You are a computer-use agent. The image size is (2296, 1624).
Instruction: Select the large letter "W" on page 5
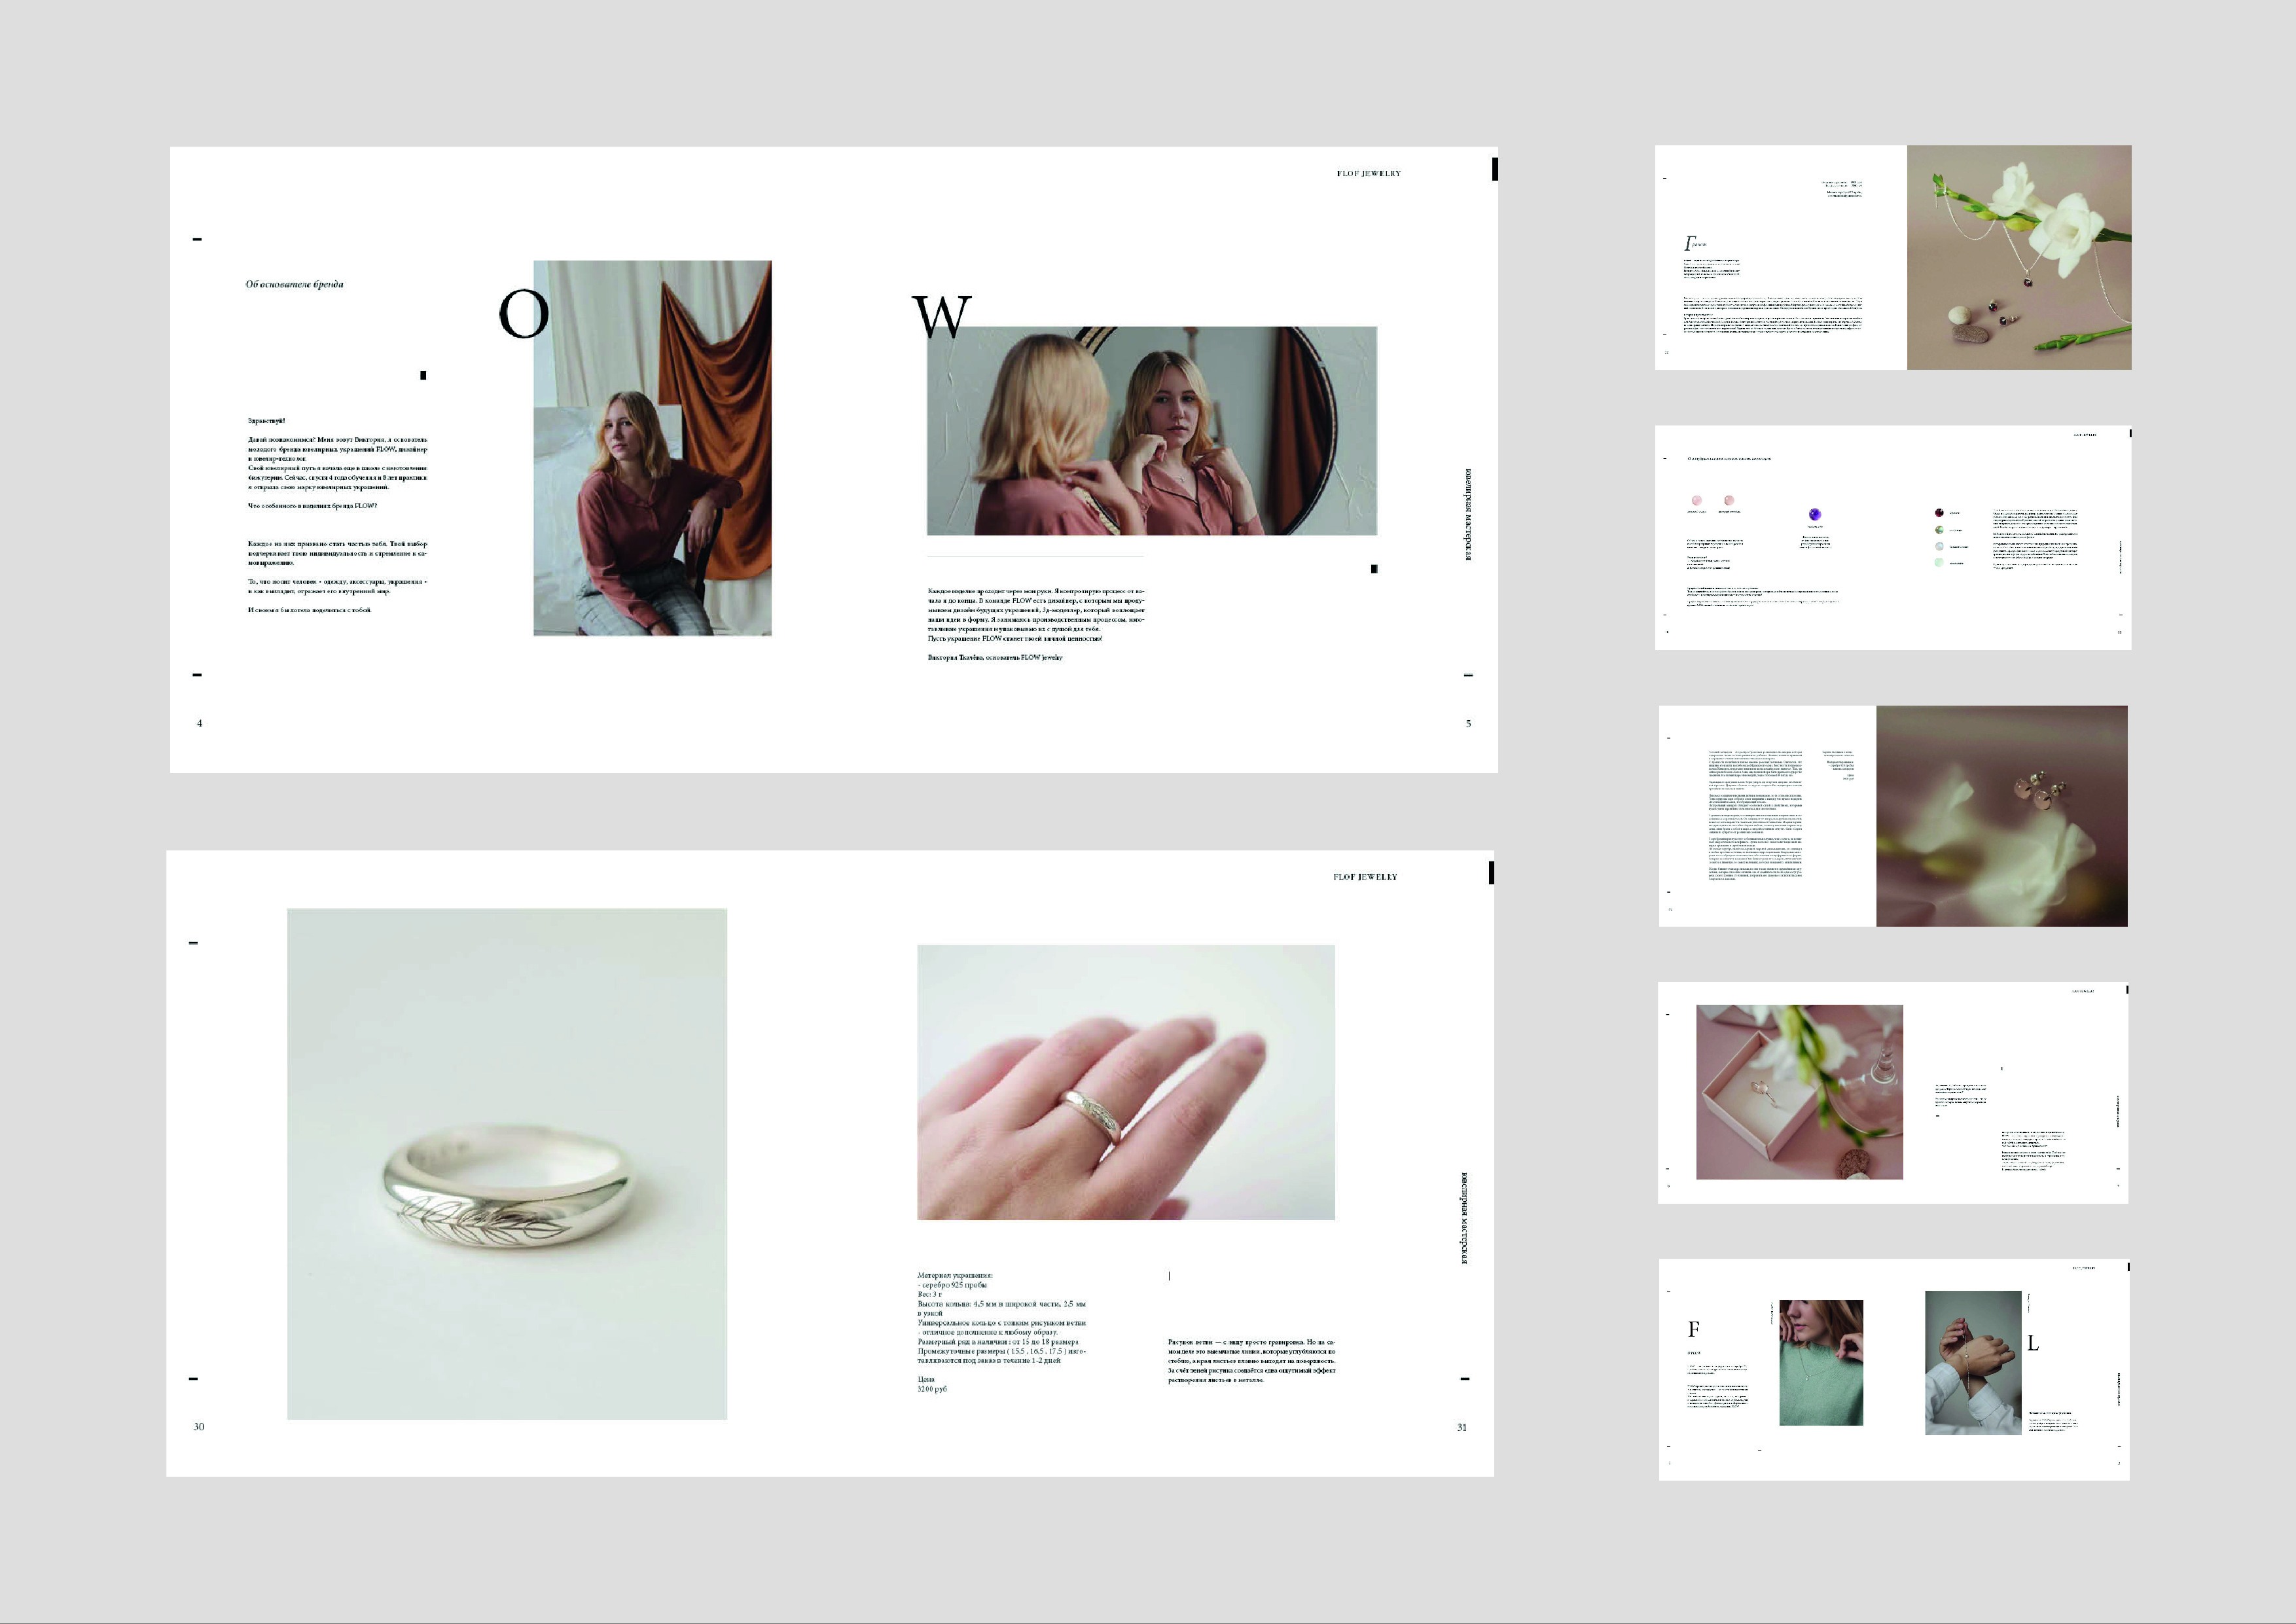click(942, 316)
